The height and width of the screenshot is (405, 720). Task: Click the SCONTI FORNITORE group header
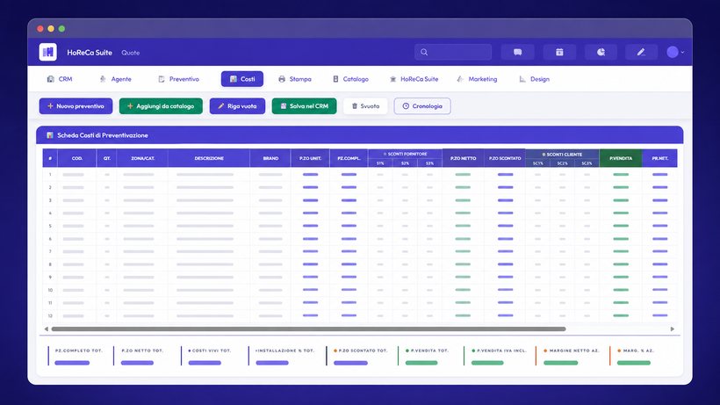405,154
